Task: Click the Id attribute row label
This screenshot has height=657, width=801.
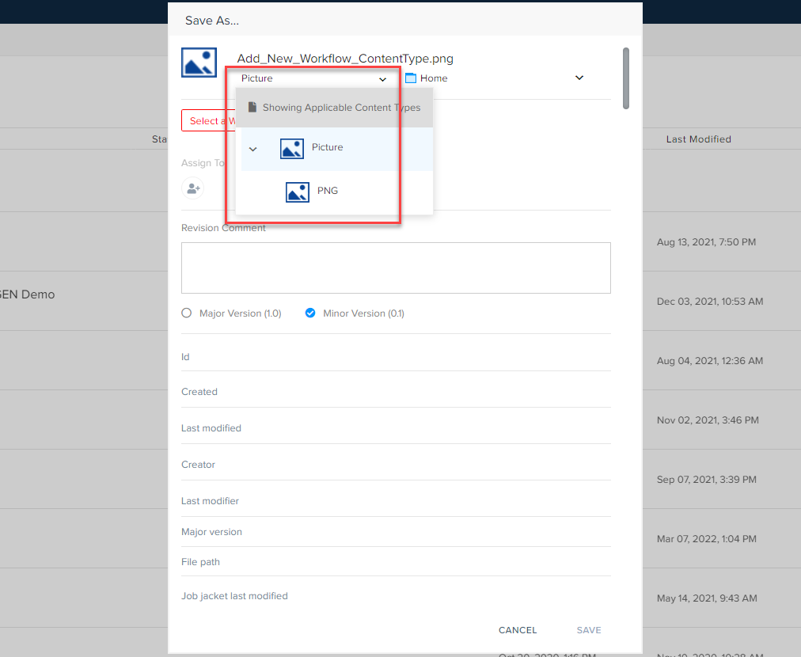Action: coord(185,356)
